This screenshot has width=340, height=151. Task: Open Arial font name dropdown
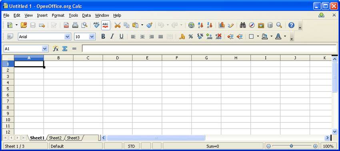(68, 37)
